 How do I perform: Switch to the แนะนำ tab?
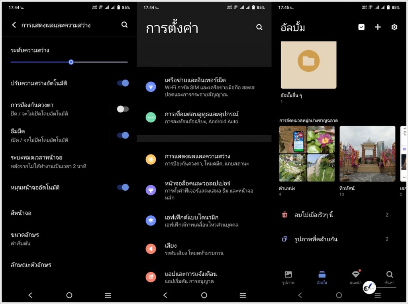pos(355,277)
